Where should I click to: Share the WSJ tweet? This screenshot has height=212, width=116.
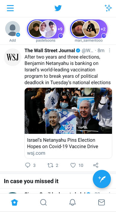point(96,165)
